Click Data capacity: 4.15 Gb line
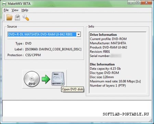Image resolution: width=154 pixels, height=124 pixels. coord(105,68)
